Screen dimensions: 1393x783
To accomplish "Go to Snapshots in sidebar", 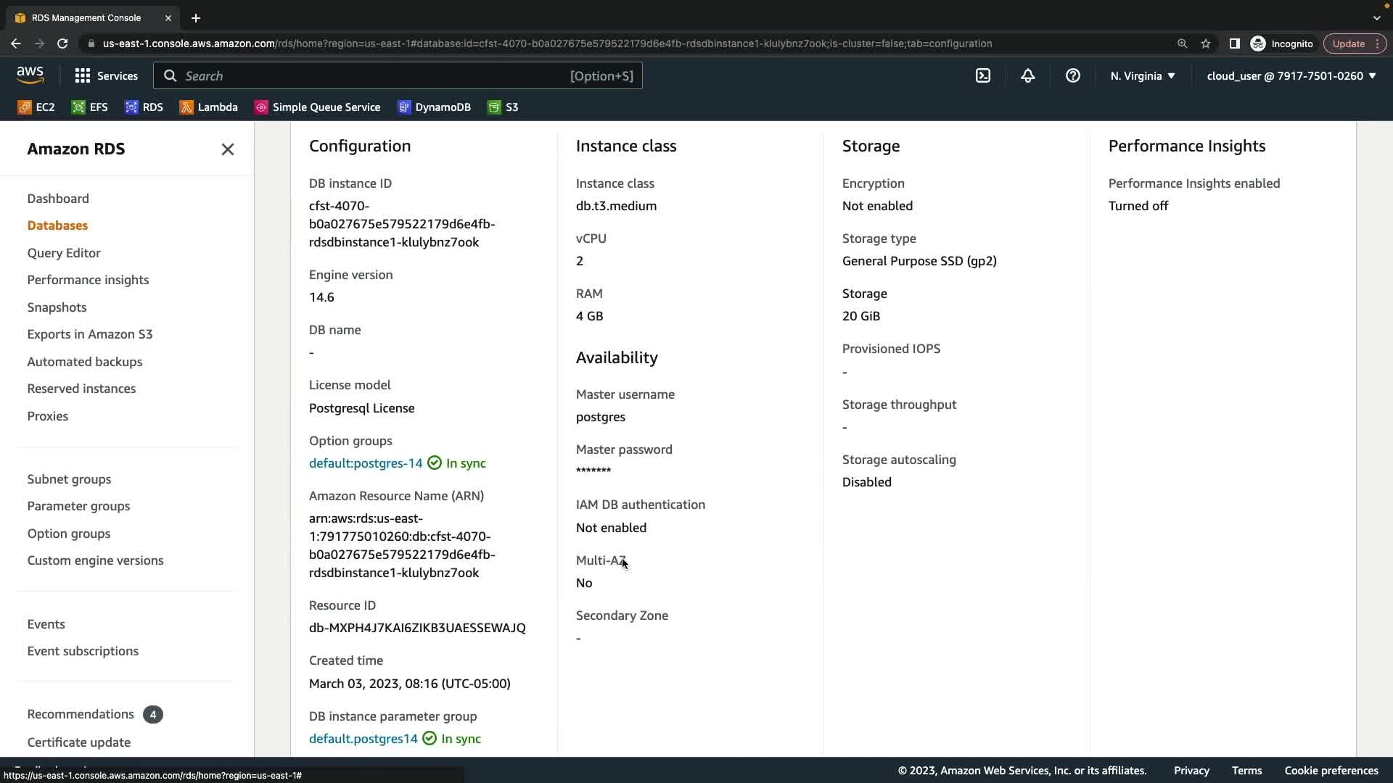I will (57, 307).
